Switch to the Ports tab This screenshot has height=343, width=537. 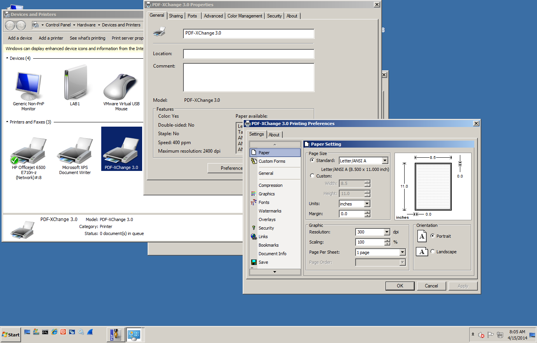(192, 16)
